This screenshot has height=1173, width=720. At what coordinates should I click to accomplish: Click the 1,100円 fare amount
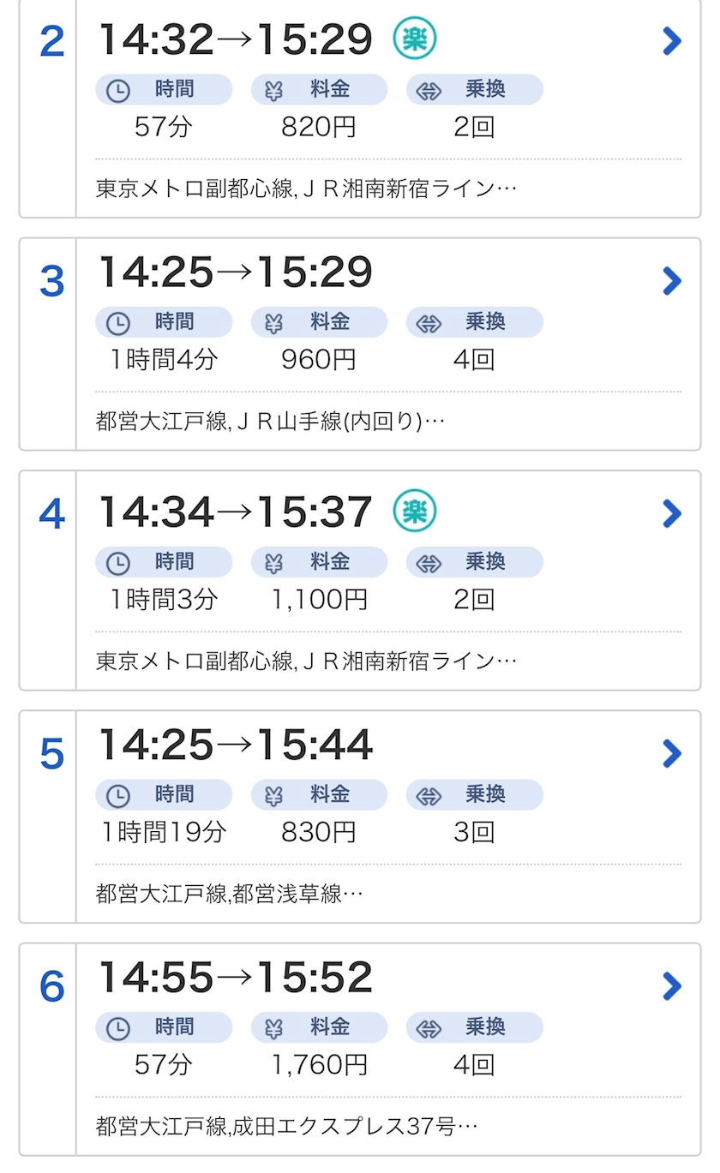coord(319,600)
